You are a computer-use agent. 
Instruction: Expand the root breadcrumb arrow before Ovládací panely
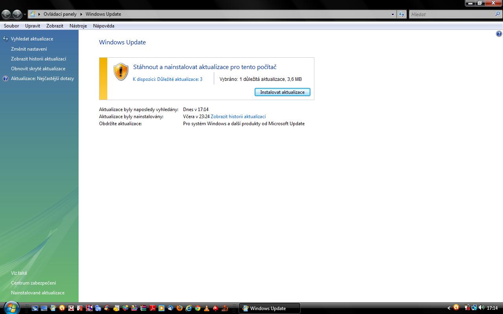point(39,14)
